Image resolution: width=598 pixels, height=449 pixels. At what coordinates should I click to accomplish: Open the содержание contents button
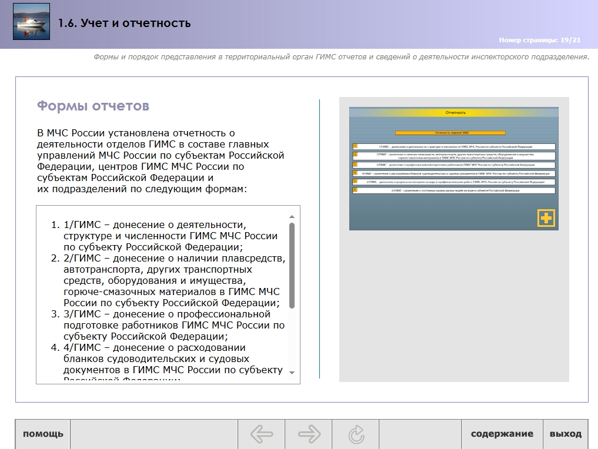tap(502, 434)
